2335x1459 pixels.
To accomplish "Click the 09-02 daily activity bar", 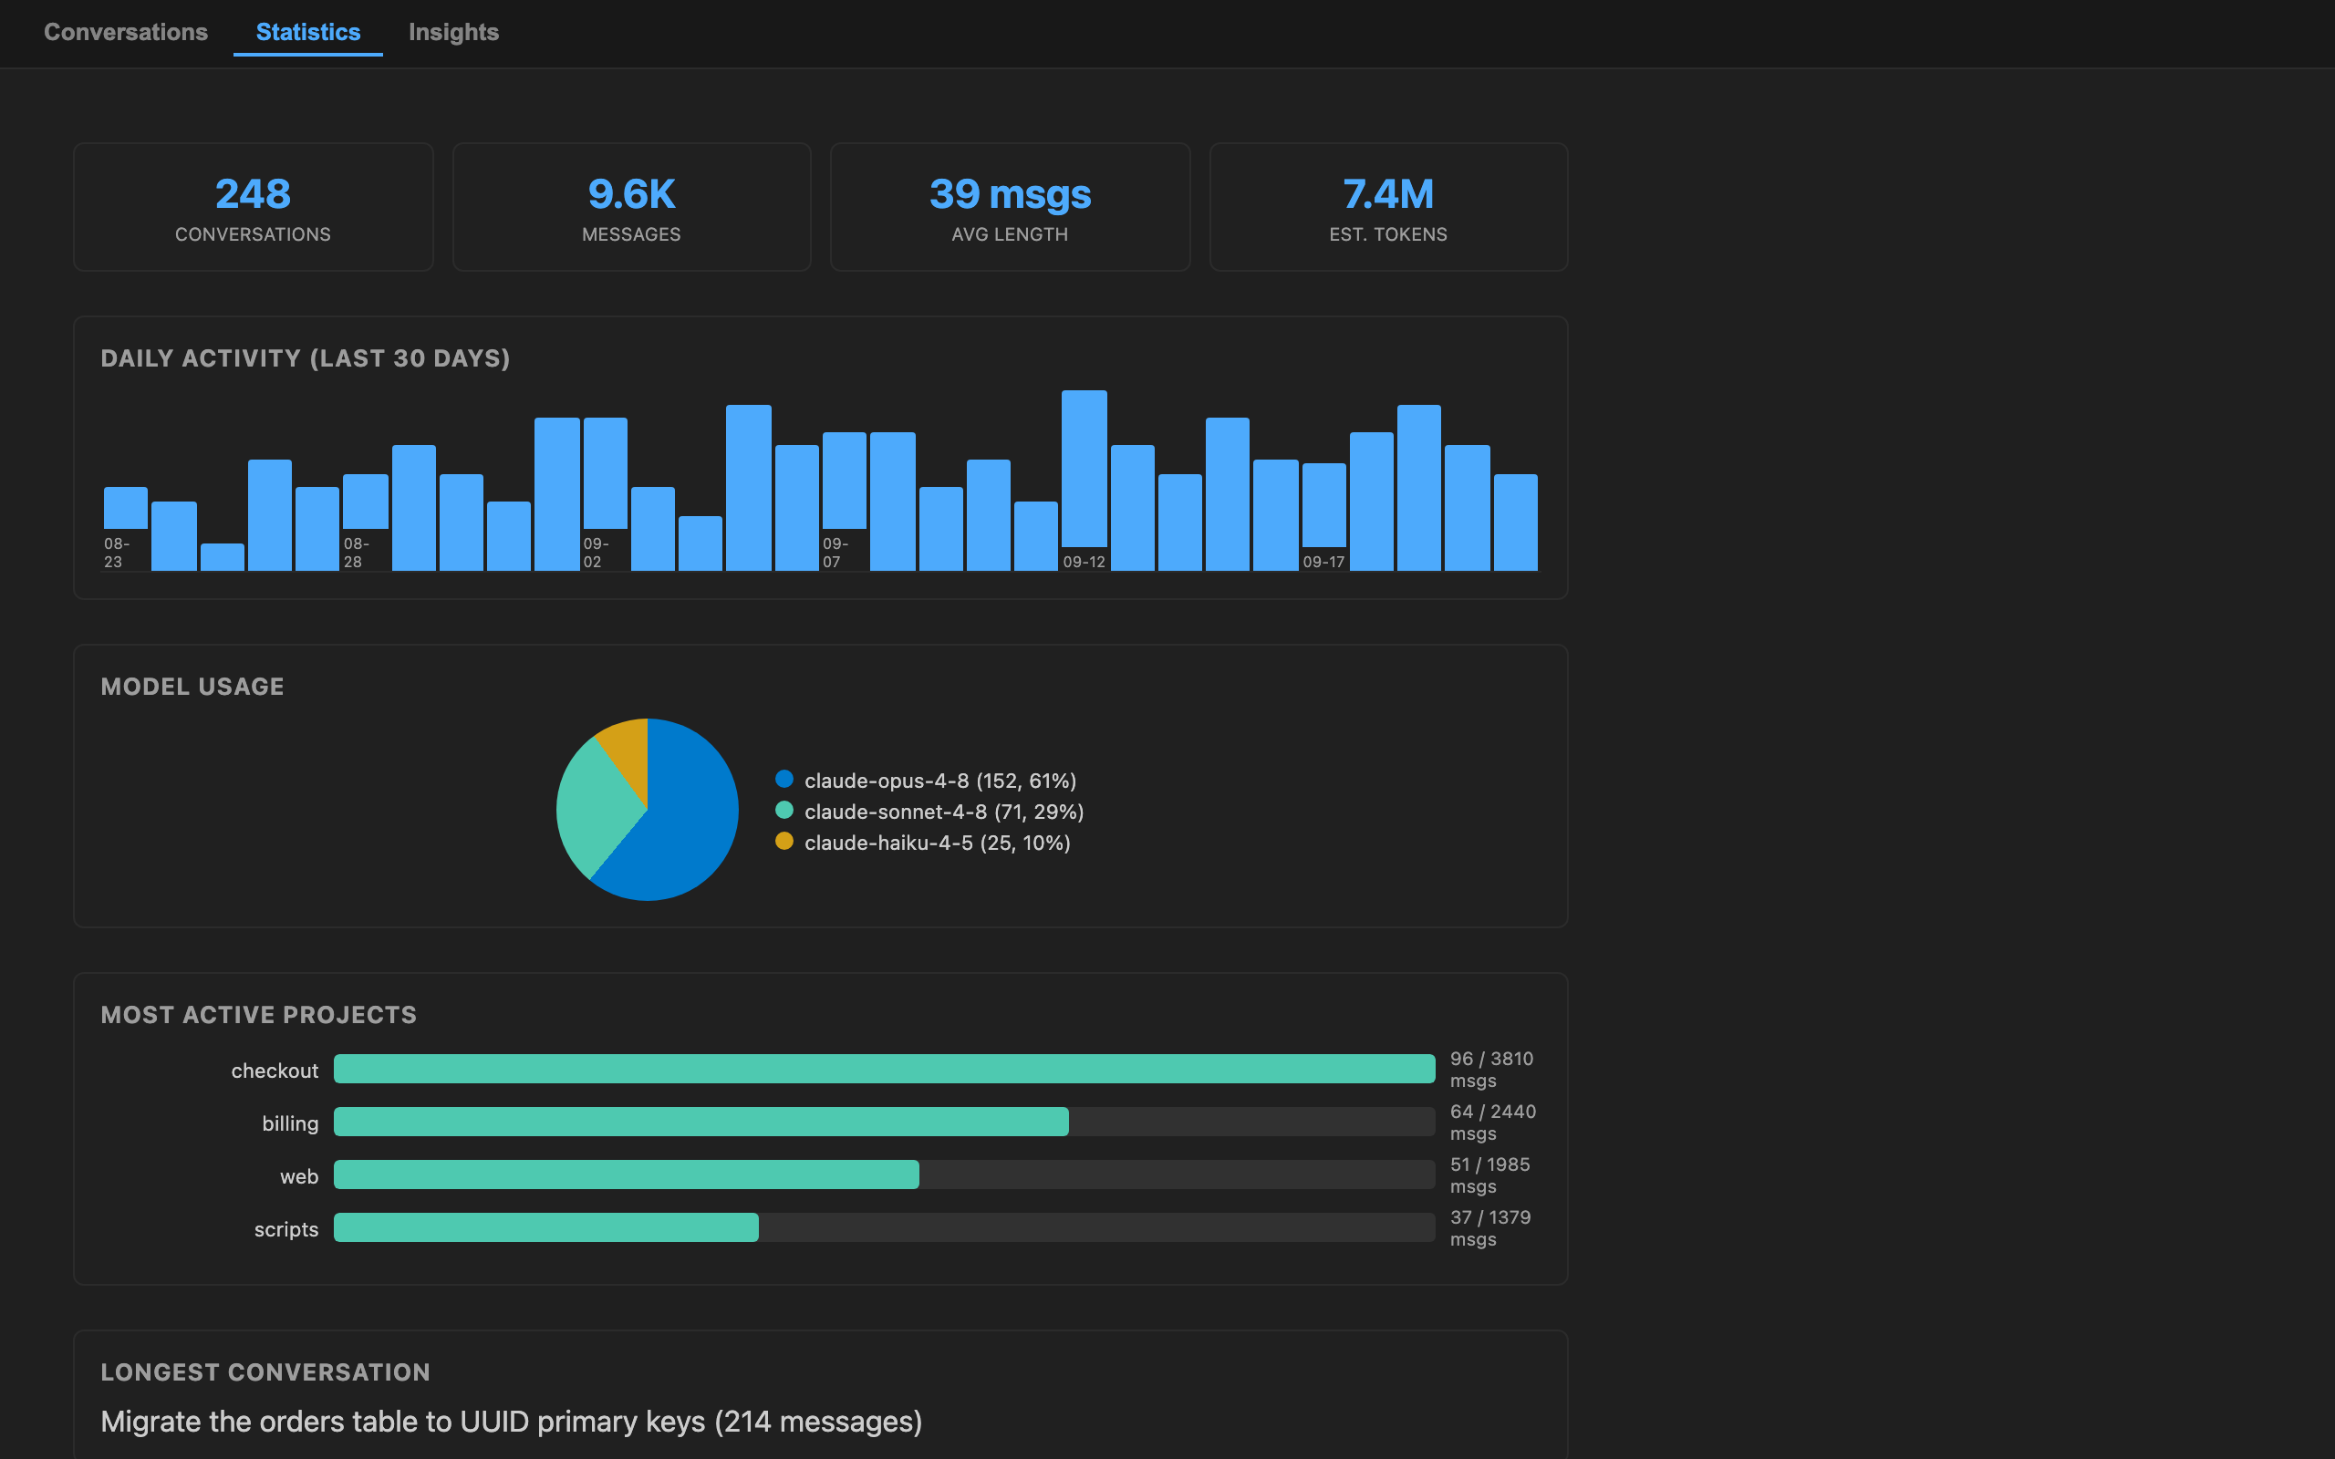I will 605,473.
